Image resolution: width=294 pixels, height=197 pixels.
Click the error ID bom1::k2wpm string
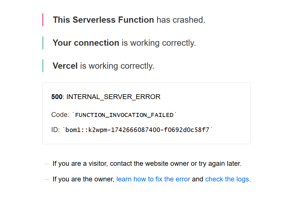coord(139,130)
